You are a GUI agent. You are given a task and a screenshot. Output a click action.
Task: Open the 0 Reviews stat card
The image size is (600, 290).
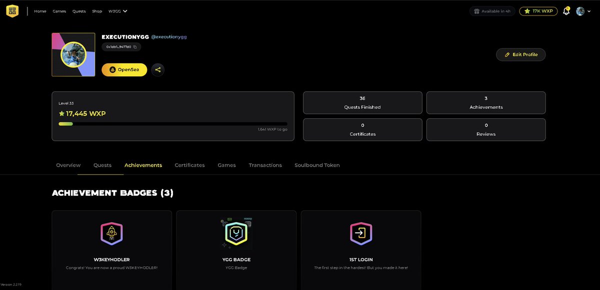coord(486,129)
